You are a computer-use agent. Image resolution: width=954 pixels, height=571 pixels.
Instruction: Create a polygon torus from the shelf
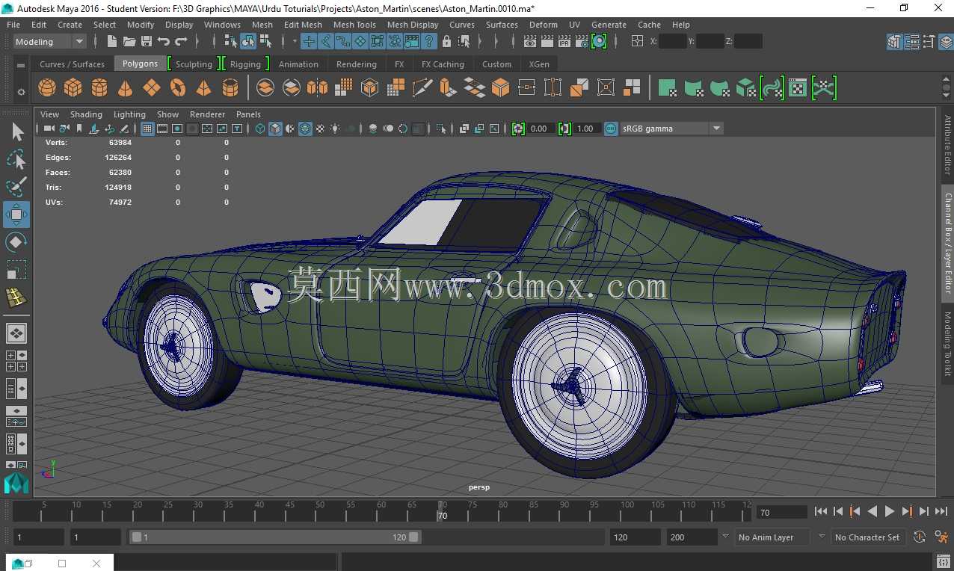pyautogui.click(x=178, y=88)
